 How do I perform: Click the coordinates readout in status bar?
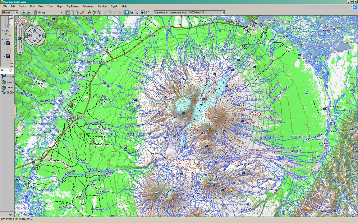17,220
